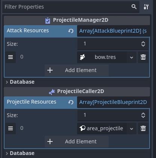Viewport: 156px width, 158px height.
Task: Add Element to Projectile Resources array
Action: (x=77, y=141)
